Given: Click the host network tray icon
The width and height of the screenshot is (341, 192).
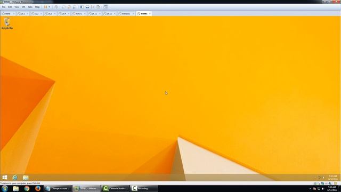Looking at the screenshot, I should point(319,189).
